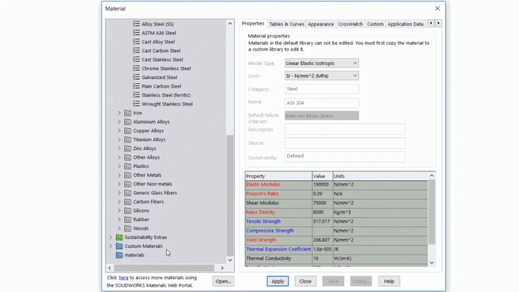Expand the Copper Alloys category
Image resolution: width=519 pixels, height=292 pixels.
[120, 131]
